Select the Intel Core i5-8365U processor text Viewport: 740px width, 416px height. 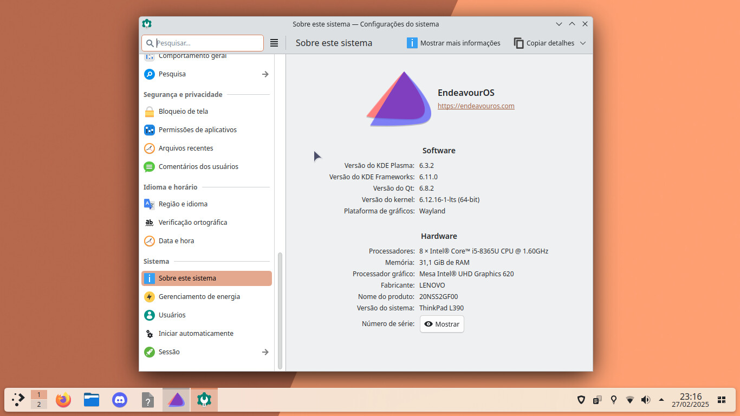coord(484,251)
